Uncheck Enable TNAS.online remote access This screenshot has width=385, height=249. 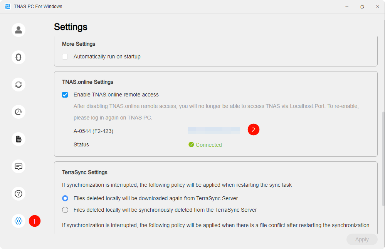65,95
